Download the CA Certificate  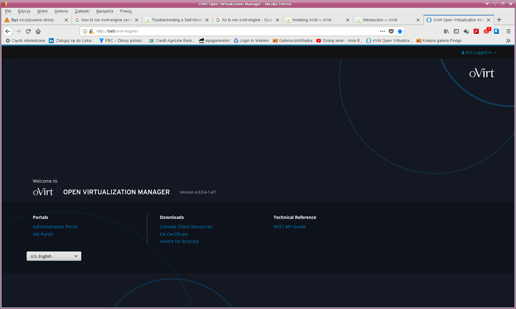click(174, 234)
